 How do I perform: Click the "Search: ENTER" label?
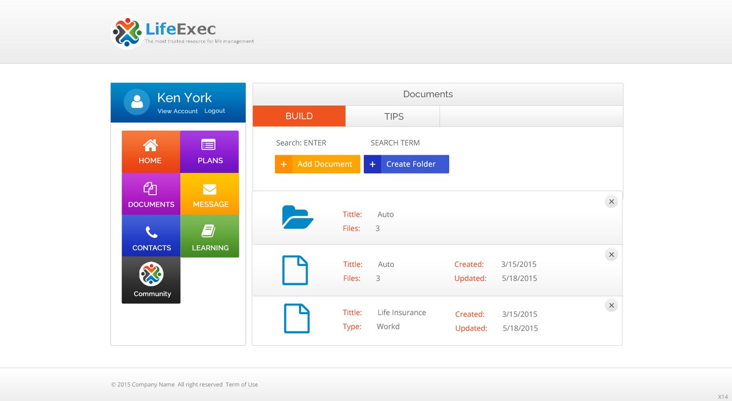pyautogui.click(x=301, y=143)
